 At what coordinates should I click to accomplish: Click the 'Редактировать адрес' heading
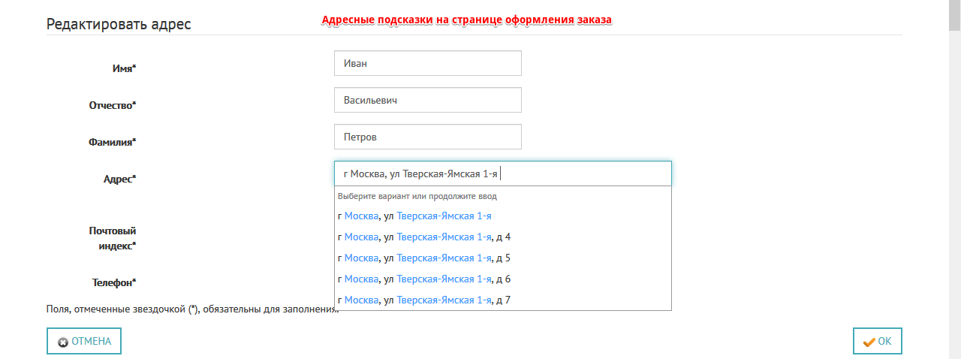click(119, 24)
